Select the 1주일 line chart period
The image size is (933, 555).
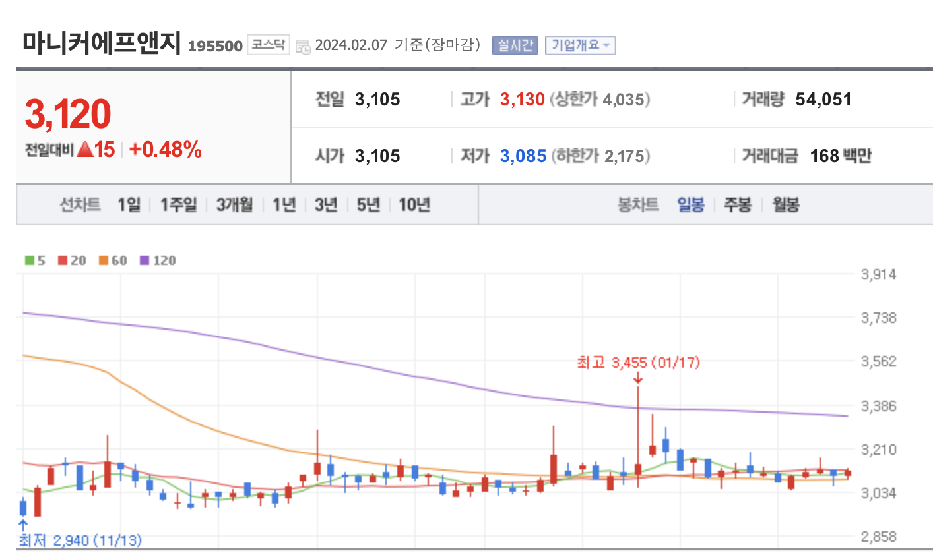coord(179,205)
